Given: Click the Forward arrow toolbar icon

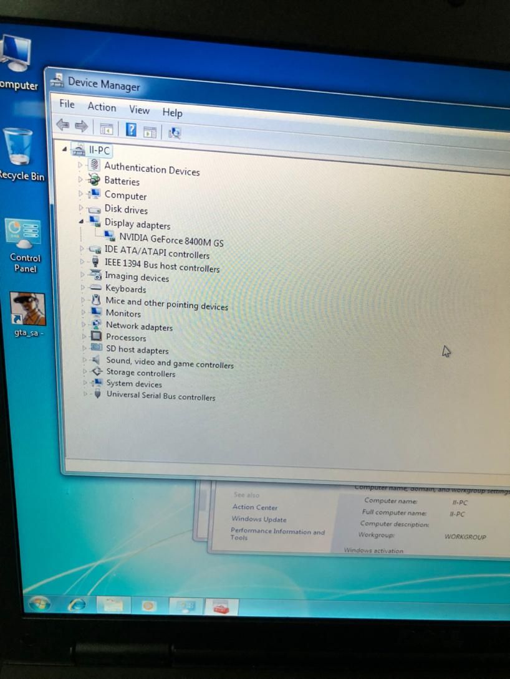Looking at the screenshot, I should (x=81, y=126).
